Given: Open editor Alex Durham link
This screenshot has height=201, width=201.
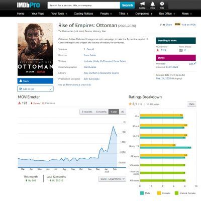Looking at the screenshot, I should (90, 73).
